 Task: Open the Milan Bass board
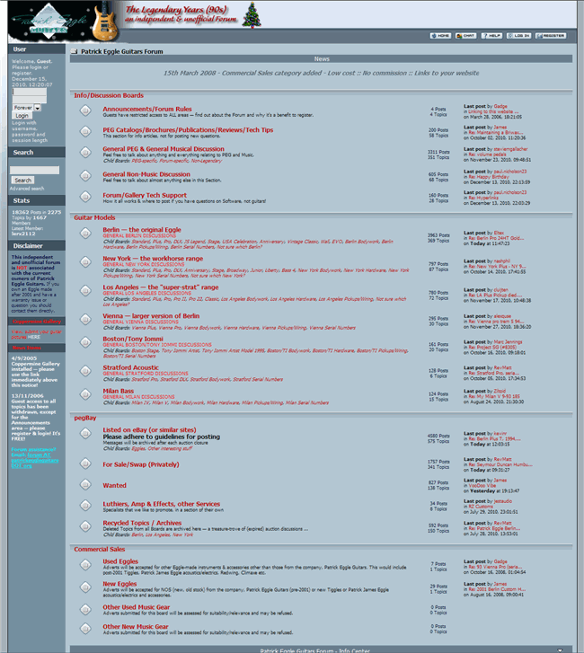click(119, 391)
